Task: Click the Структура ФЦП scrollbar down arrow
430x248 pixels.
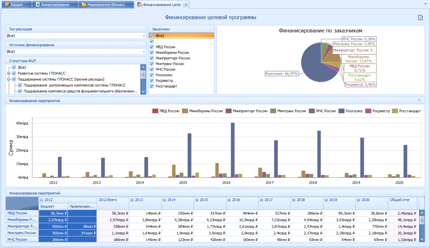Action: [x=143, y=92]
